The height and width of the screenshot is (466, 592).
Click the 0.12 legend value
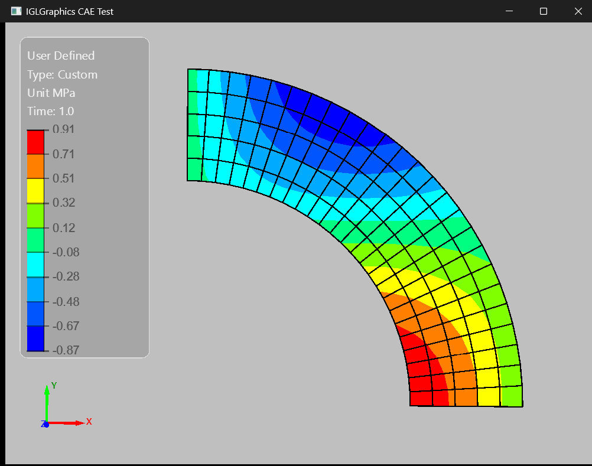click(64, 228)
